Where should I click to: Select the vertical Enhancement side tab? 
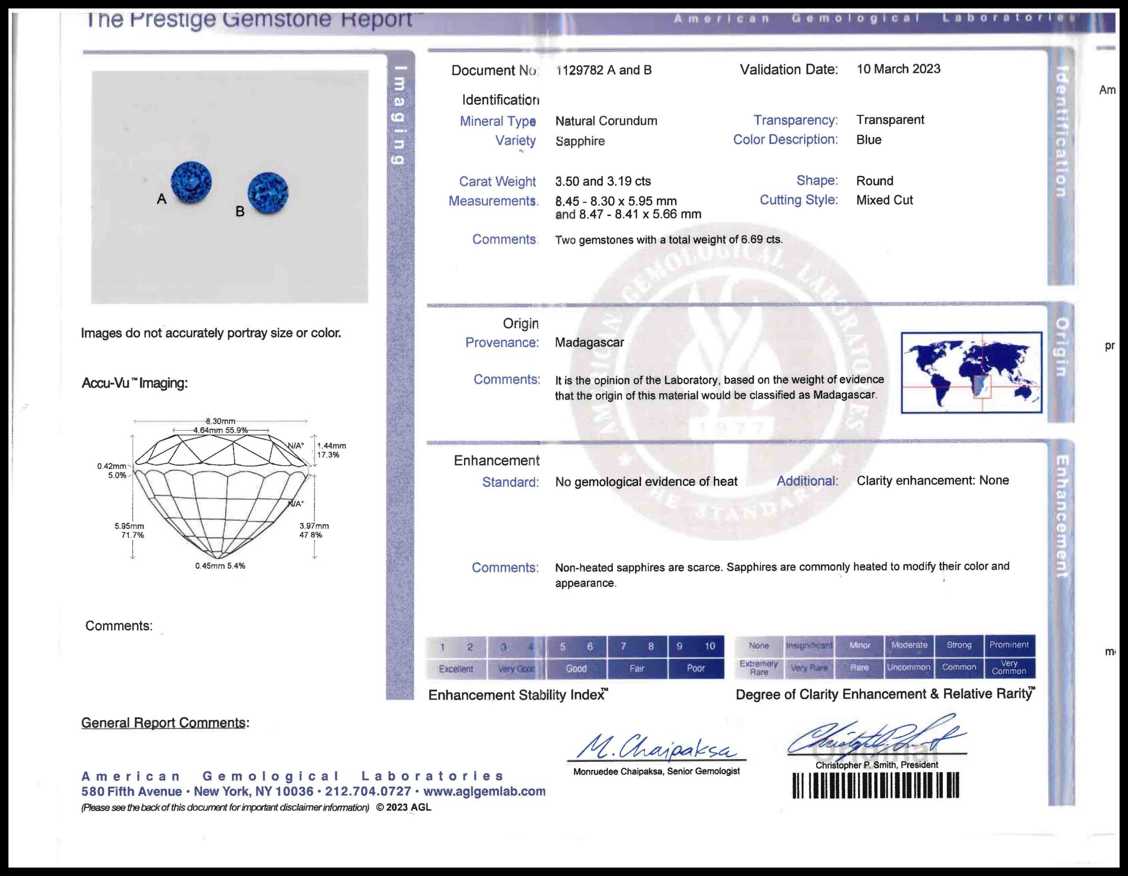1061,517
